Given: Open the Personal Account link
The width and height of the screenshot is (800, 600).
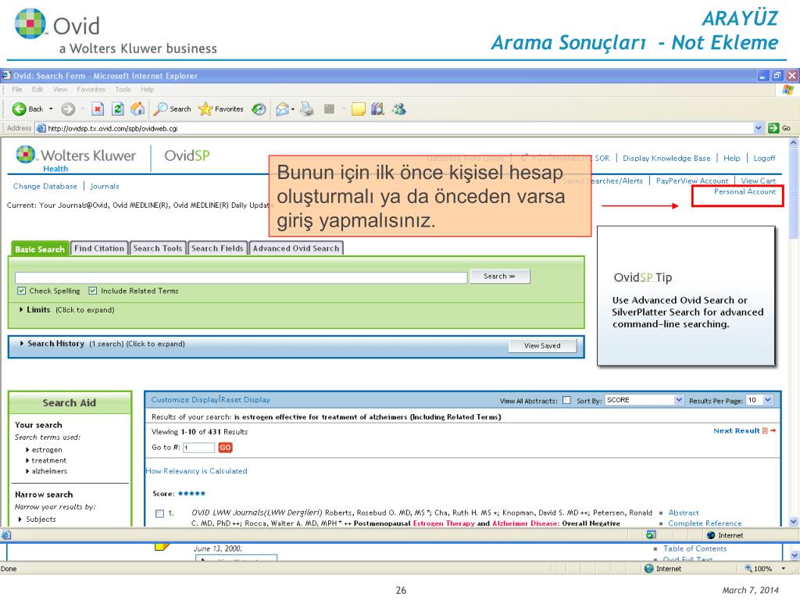Looking at the screenshot, I should tap(745, 191).
